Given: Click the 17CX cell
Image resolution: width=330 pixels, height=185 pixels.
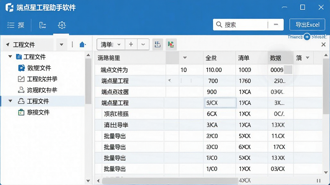Looking at the screenshot, I should 281,147.
